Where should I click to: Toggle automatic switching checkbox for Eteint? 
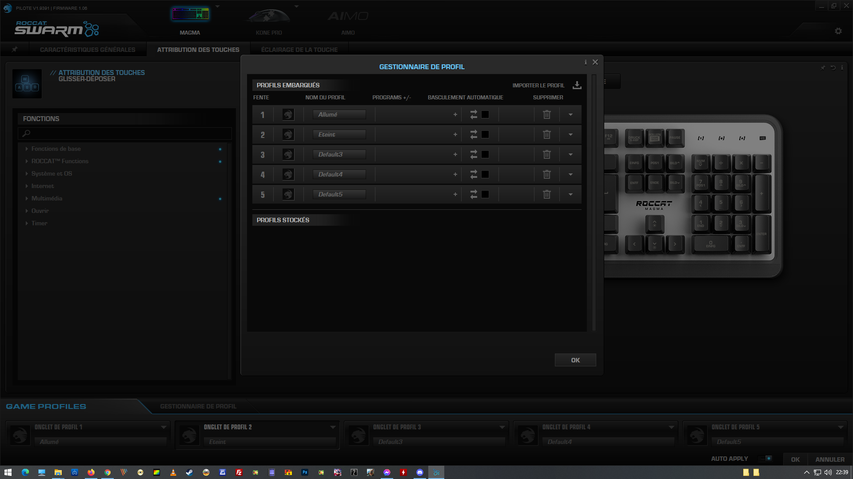[485, 134]
